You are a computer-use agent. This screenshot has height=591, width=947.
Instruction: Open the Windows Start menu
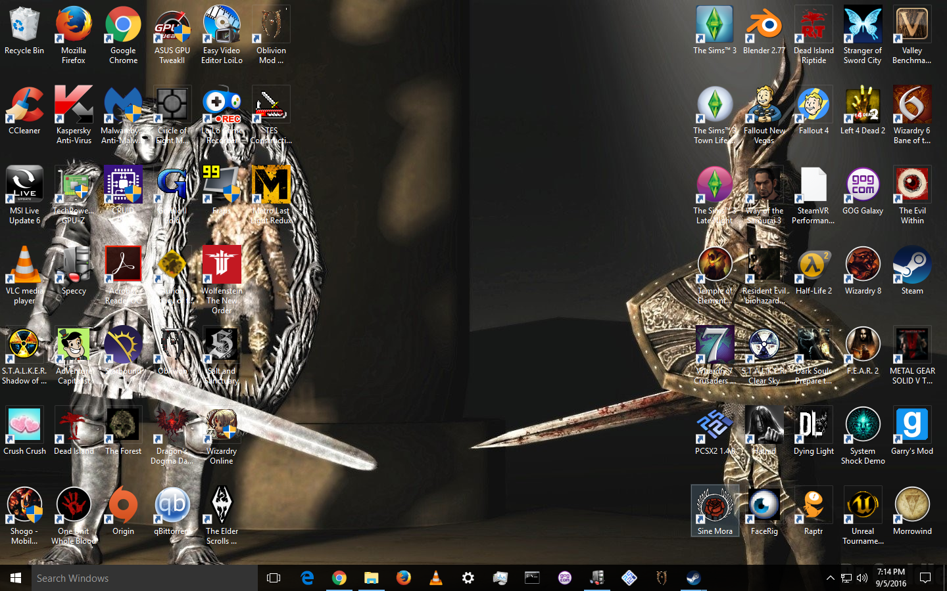16,578
